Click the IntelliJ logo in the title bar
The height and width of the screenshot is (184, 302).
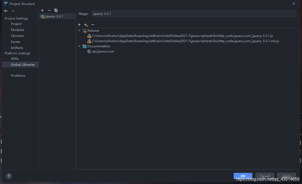click(6, 3)
